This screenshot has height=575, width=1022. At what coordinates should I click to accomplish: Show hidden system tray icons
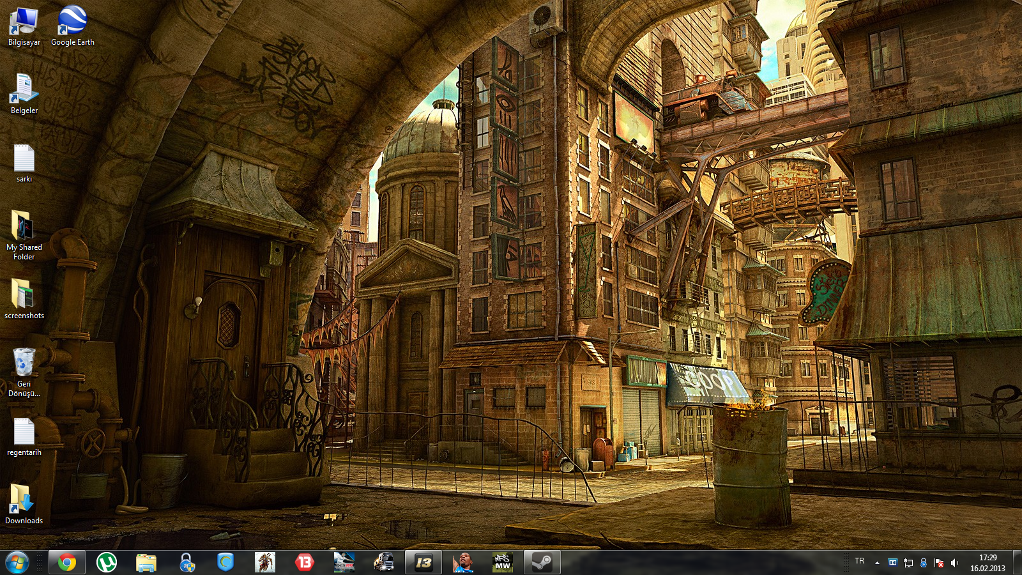click(x=877, y=563)
